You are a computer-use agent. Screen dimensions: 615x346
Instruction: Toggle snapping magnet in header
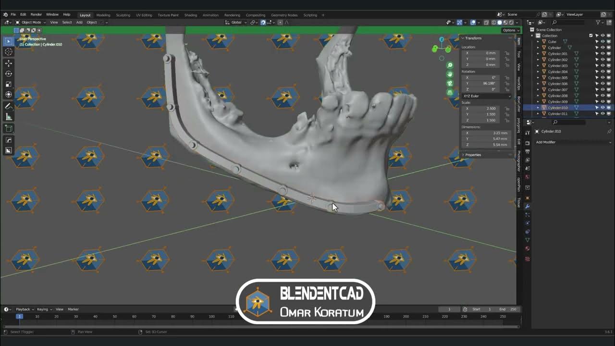click(x=263, y=23)
